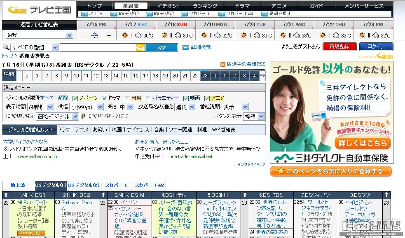Click the arrow icon beside スカパー！e2 sub-nav
Viewport: 405px width, 238px height.
[222, 14]
